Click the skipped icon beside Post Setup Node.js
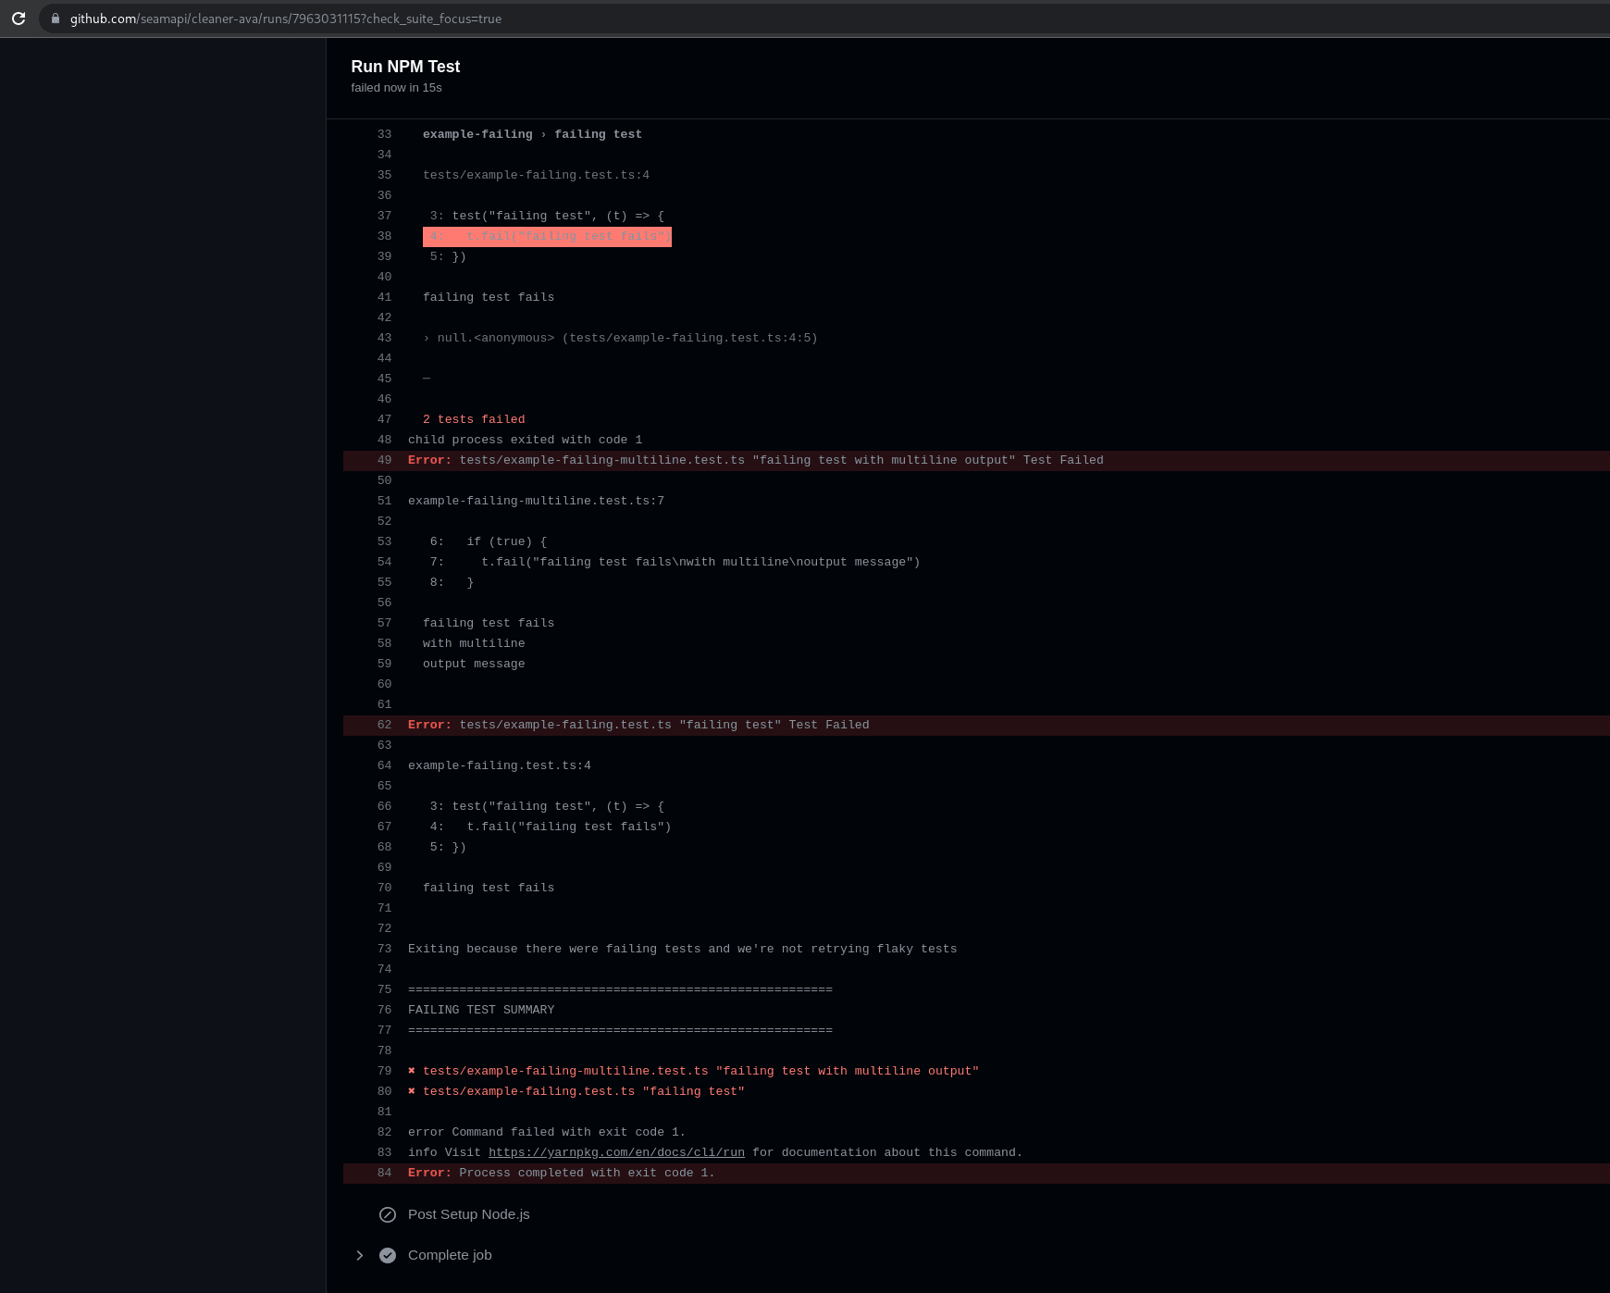1610x1293 pixels. coord(388,1214)
